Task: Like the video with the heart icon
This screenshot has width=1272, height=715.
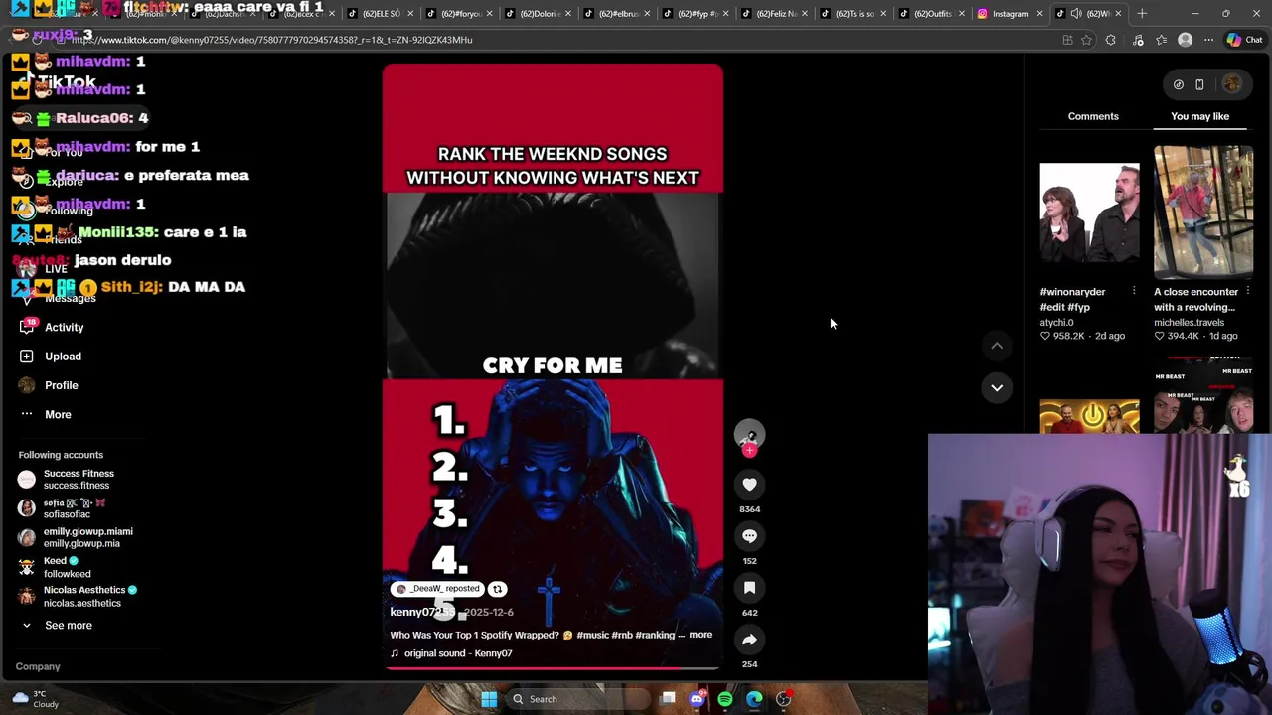Action: (x=749, y=485)
